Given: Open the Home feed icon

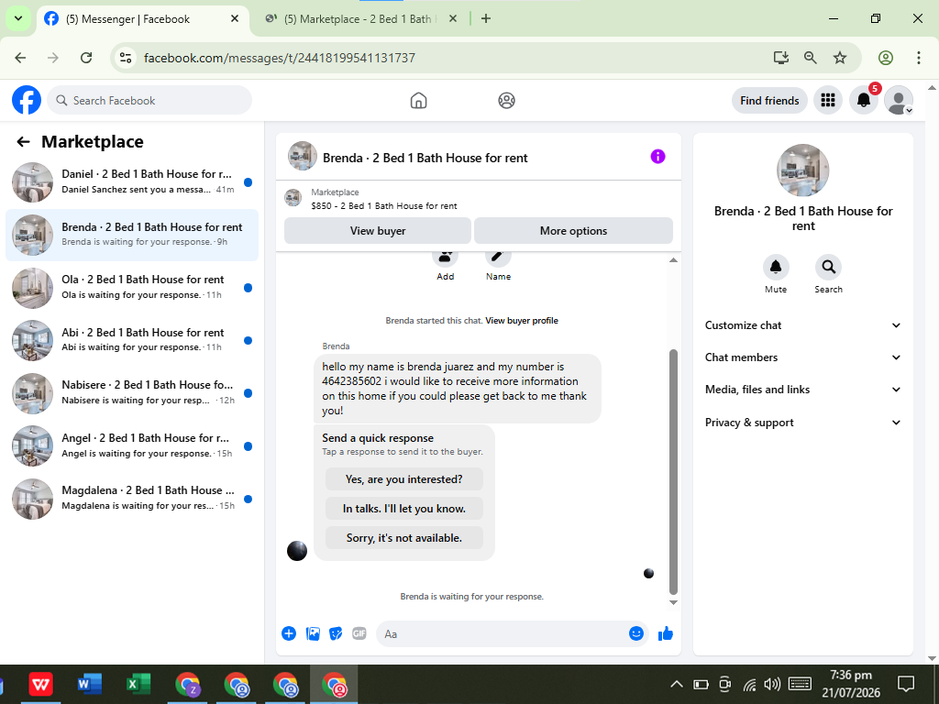Looking at the screenshot, I should click(418, 101).
